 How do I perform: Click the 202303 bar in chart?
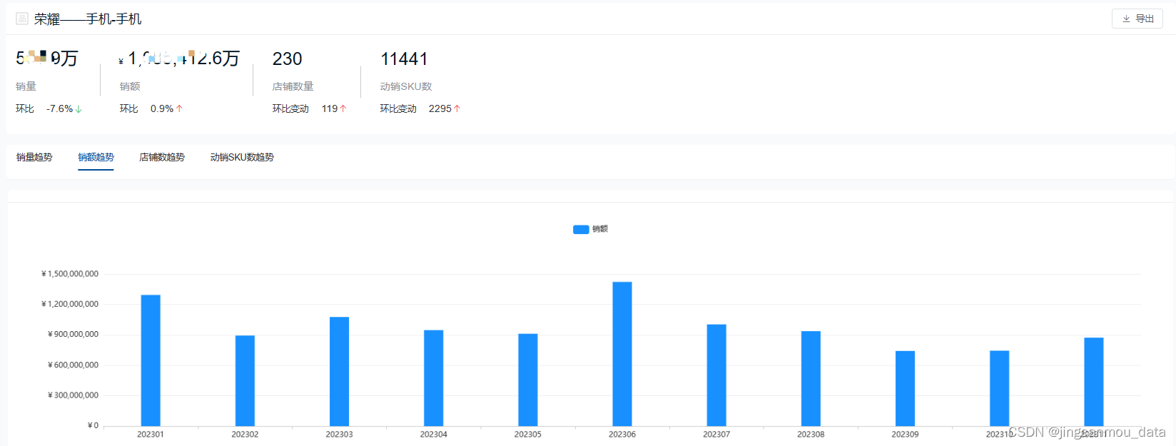tap(339, 371)
